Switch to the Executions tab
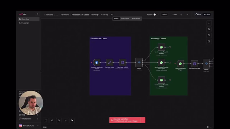Viewport: 230px width, 129px height. click(x=125, y=19)
